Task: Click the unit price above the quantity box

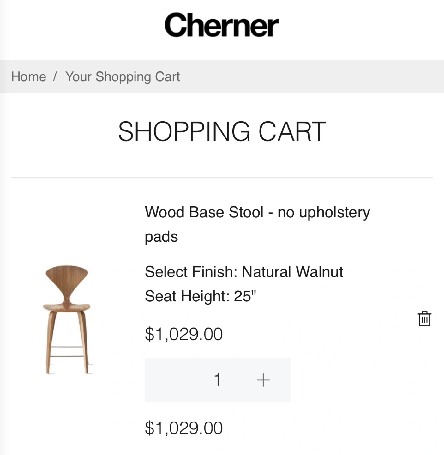Action: point(184,334)
